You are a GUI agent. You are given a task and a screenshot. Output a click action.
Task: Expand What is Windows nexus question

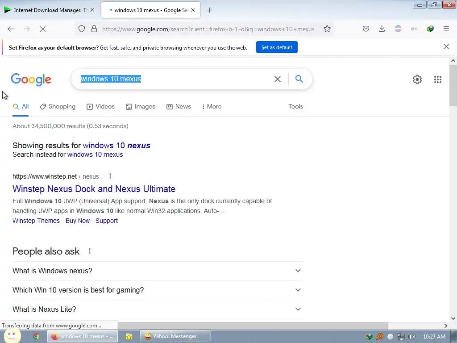click(158, 271)
